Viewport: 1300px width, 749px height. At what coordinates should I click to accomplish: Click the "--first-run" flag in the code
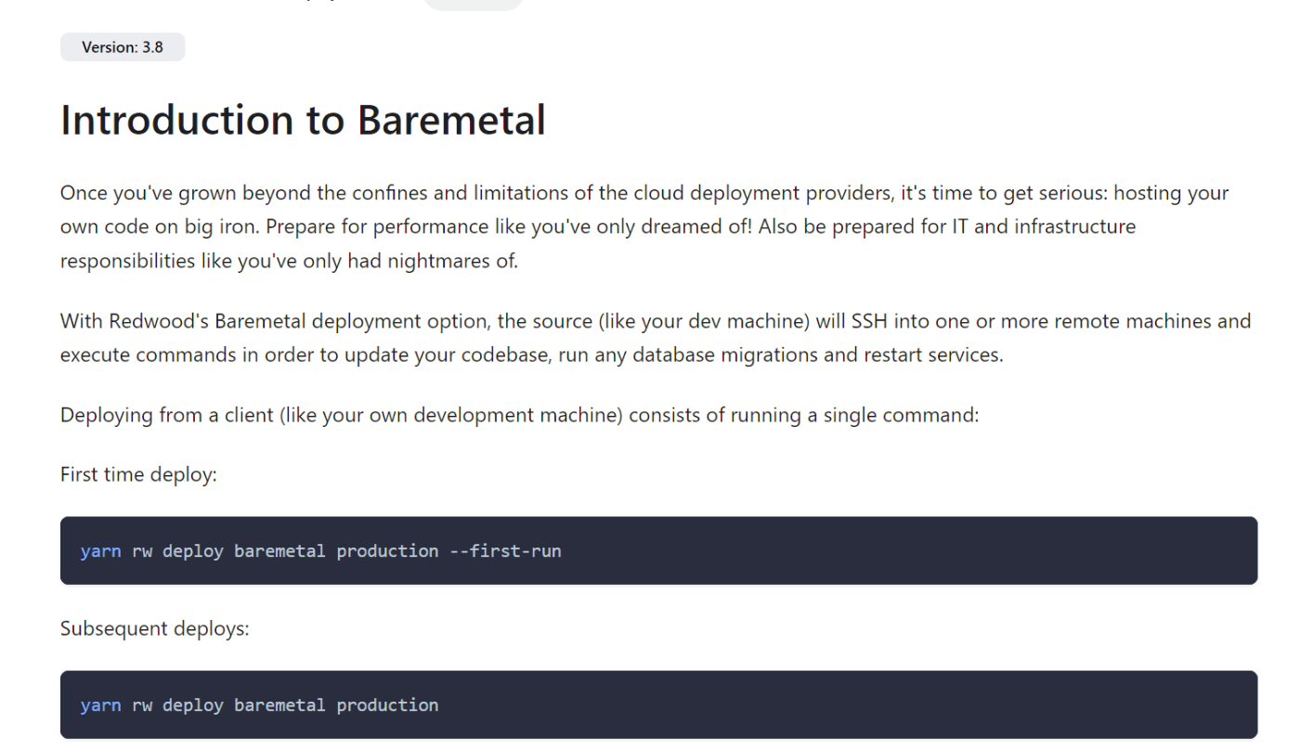pos(505,551)
